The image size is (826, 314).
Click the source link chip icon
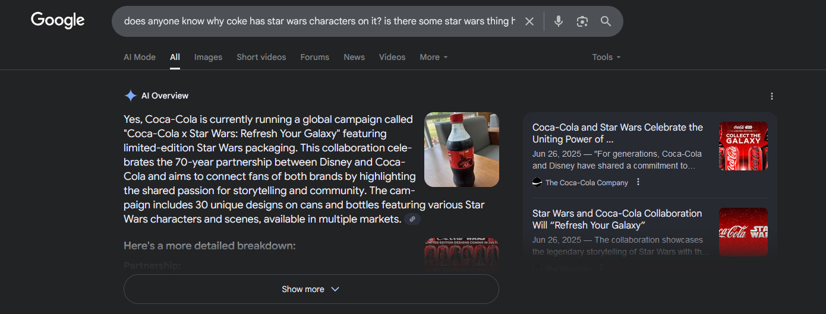412,219
